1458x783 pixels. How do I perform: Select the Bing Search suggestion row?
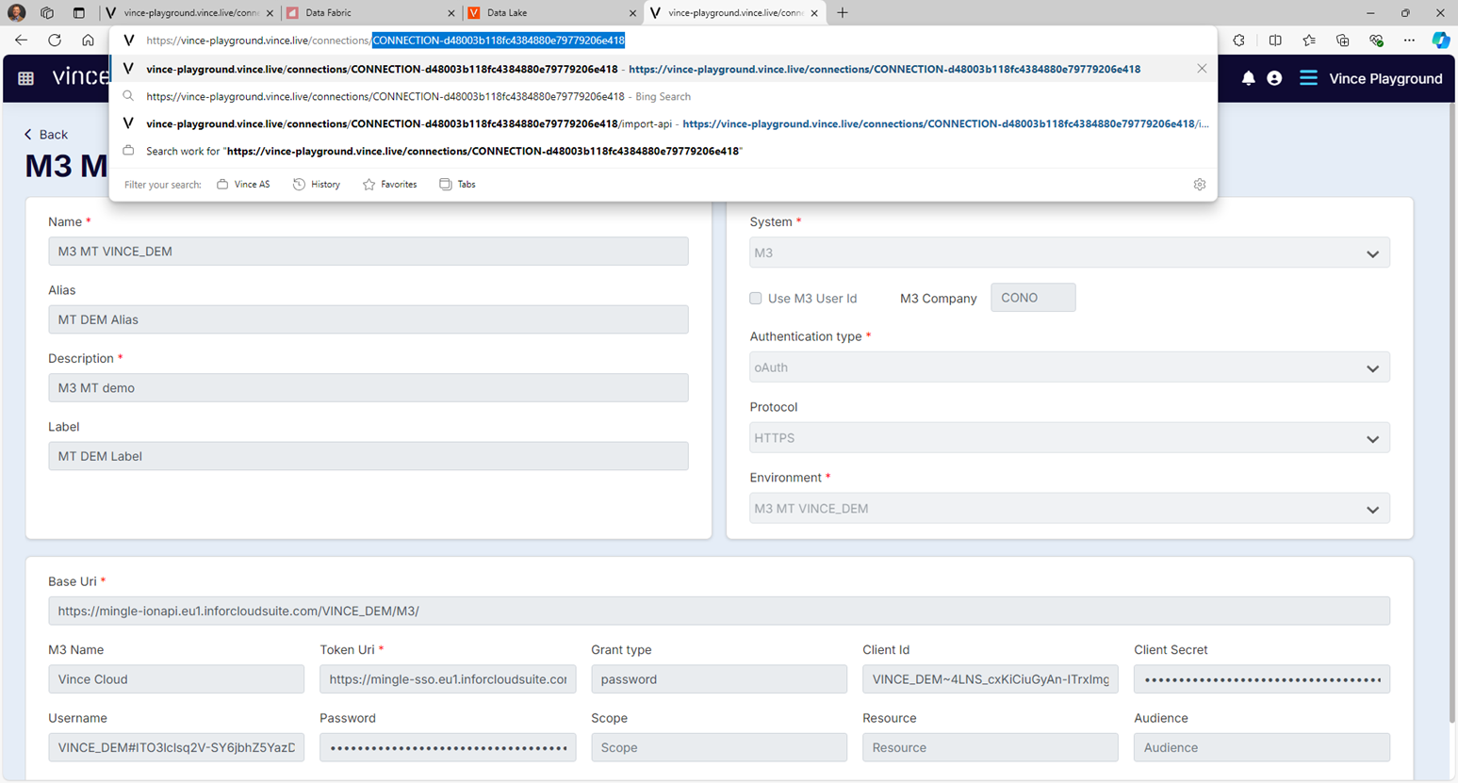(663, 96)
